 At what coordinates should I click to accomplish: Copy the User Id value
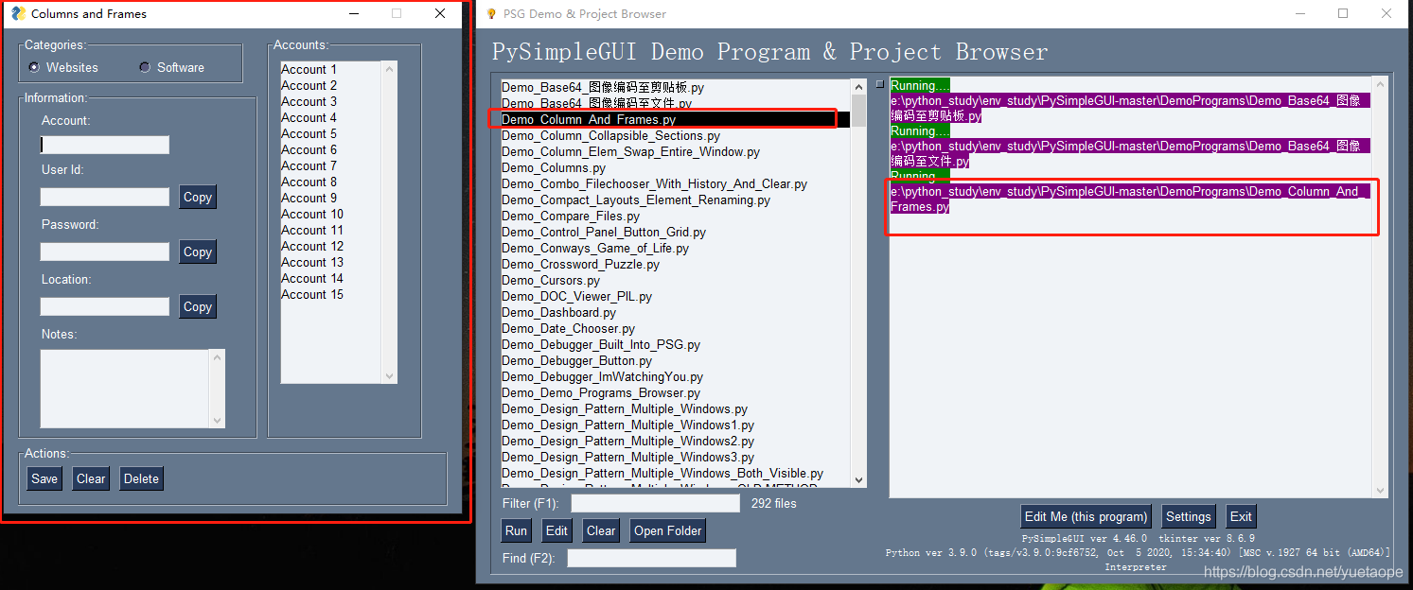coord(198,197)
